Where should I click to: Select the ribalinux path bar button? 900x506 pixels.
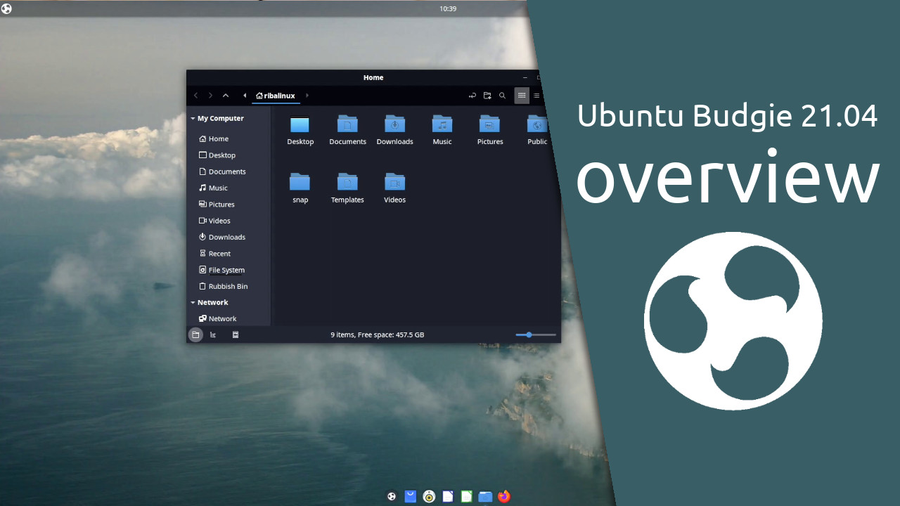click(276, 96)
